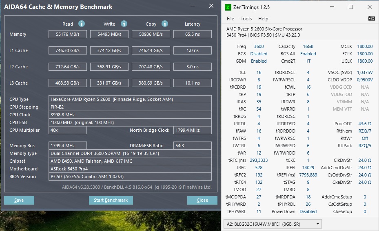Open the Help menu in ZenTimings
Image resolution: width=379 pixels, height=231 pixels.
(263, 19)
